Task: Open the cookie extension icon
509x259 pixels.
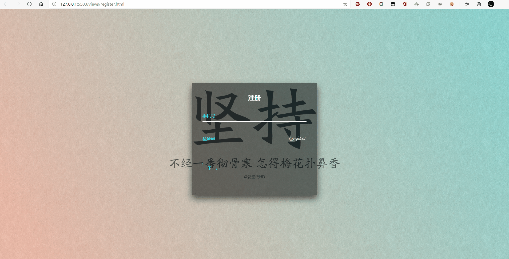Action: [x=452, y=4]
